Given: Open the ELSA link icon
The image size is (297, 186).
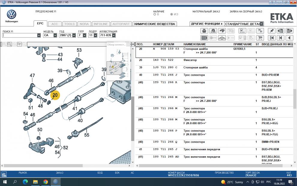Looking at the screenshot, I should [242, 31].
